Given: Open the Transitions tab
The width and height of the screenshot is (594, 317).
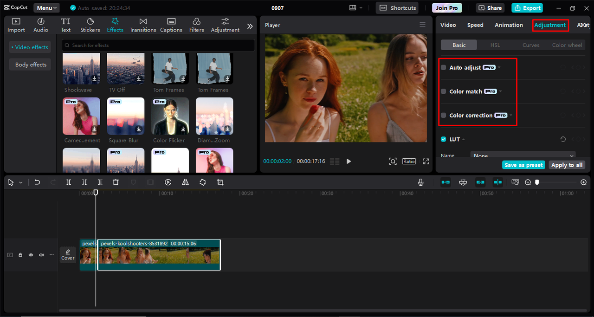Looking at the screenshot, I should pos(143,25).
